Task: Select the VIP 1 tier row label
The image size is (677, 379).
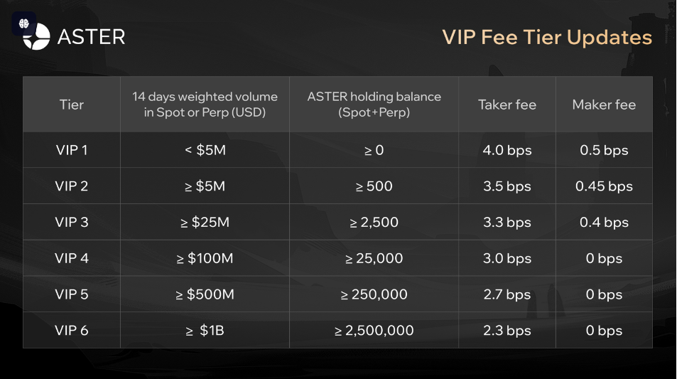Action: 72,150
